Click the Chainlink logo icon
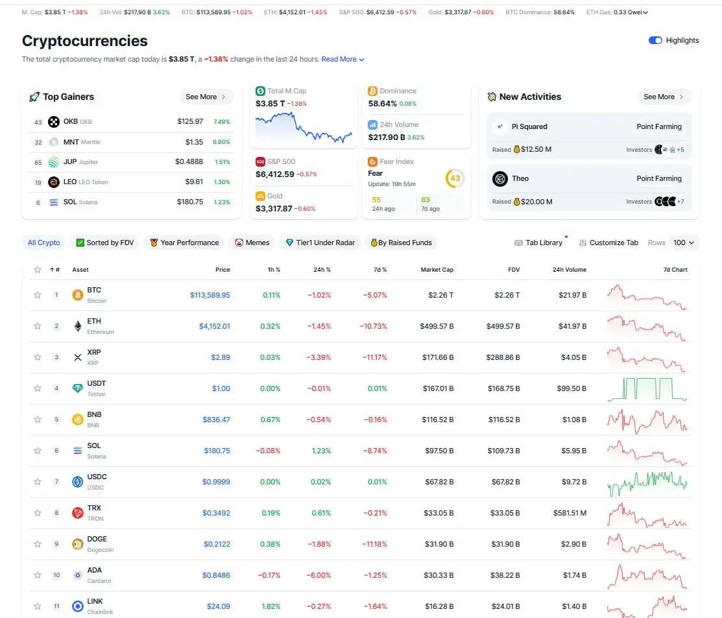 [x=78, y=606]
